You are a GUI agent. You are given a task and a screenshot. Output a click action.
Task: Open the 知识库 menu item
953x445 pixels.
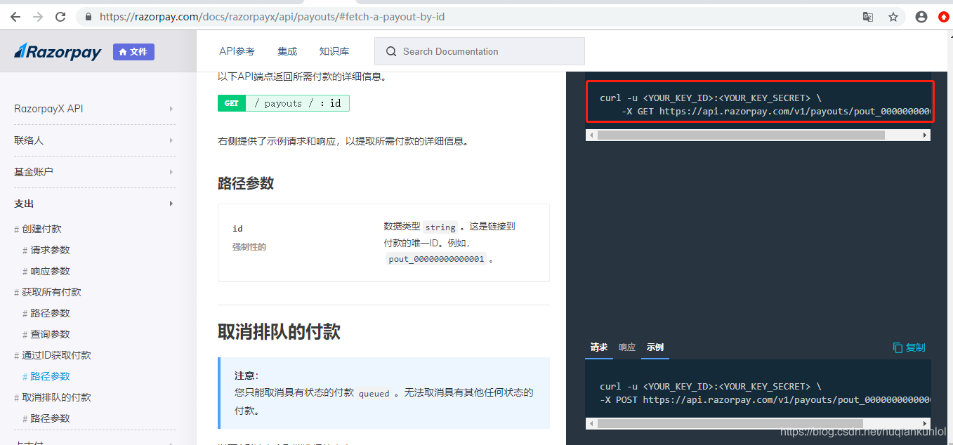[x=334, y=51]
